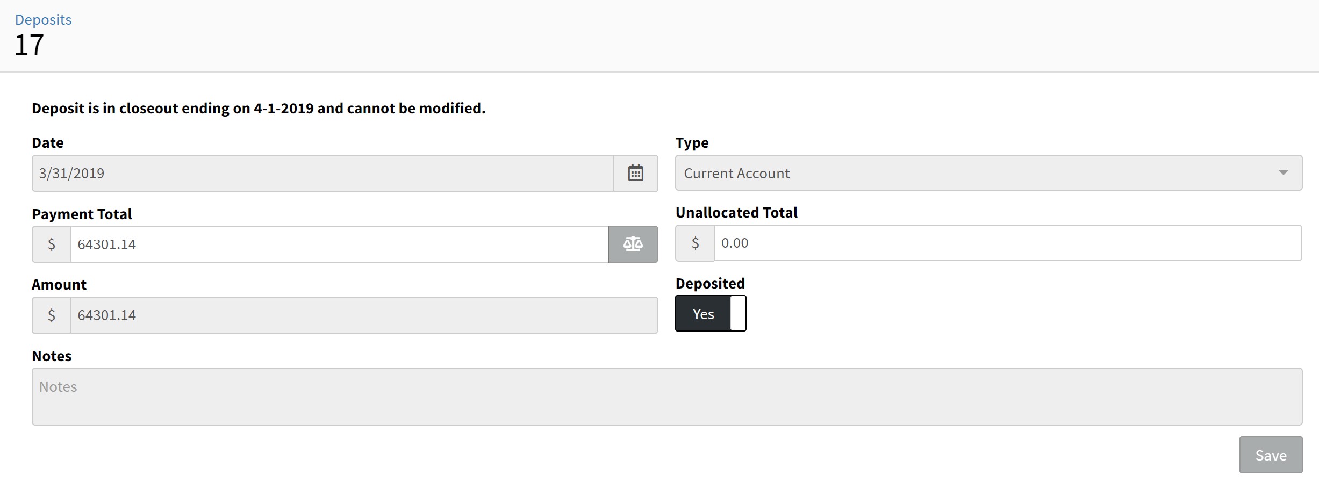Click the Amount input showing 64301.14
This screenshot has height=482, width=1319.
(x=364, y=315)
